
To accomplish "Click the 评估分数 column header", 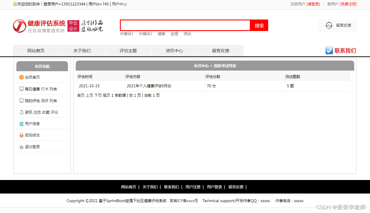I will 213,77.
